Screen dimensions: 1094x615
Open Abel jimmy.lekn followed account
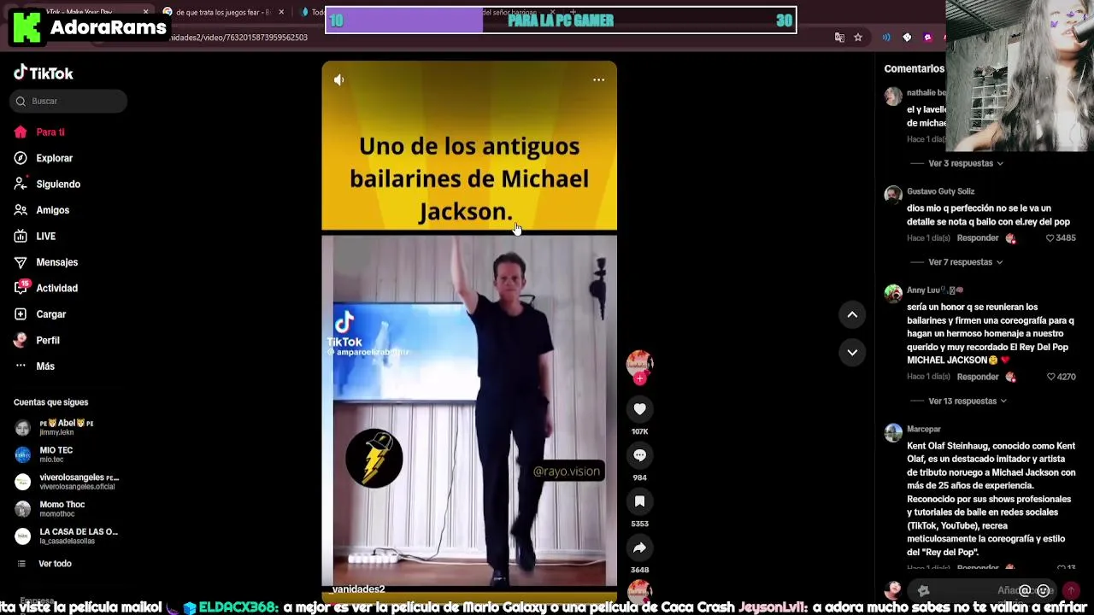pyautogui.click(x=67, y=427)
